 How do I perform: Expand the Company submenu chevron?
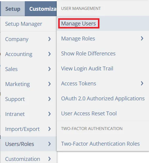coord(50,39)
